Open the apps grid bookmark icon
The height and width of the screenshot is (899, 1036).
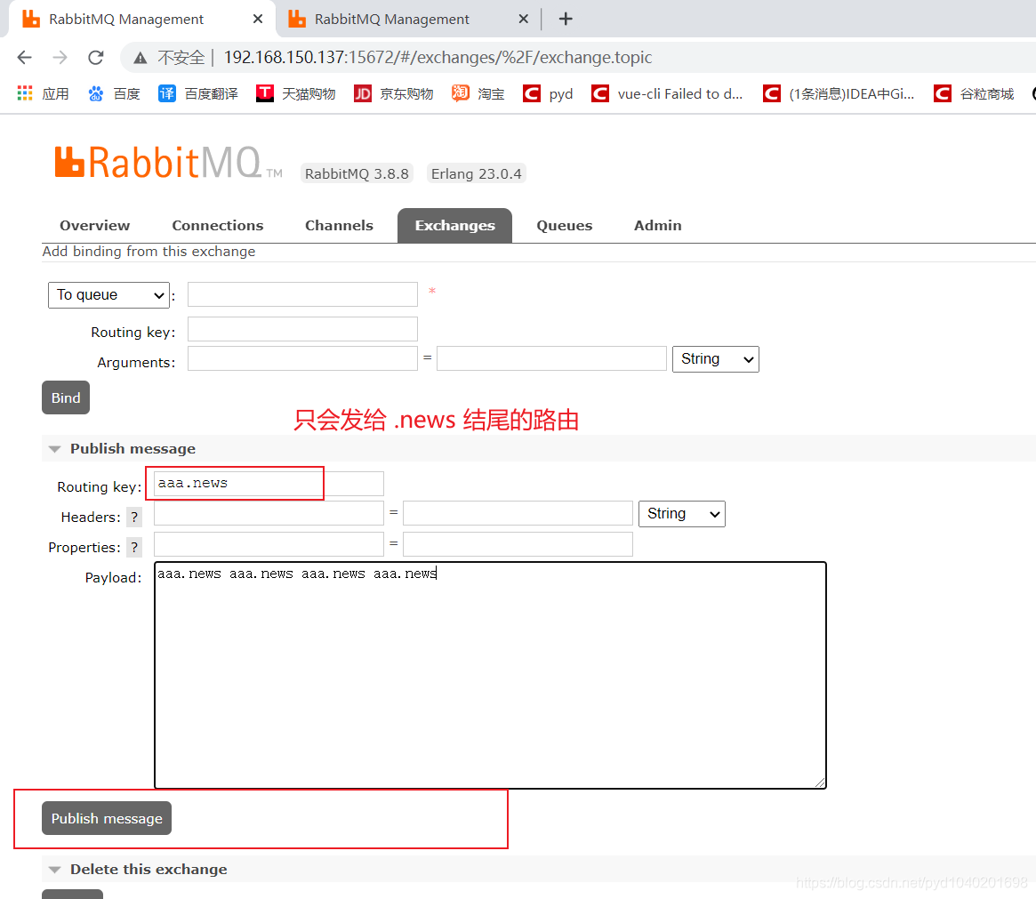click(x=24, y=93)
